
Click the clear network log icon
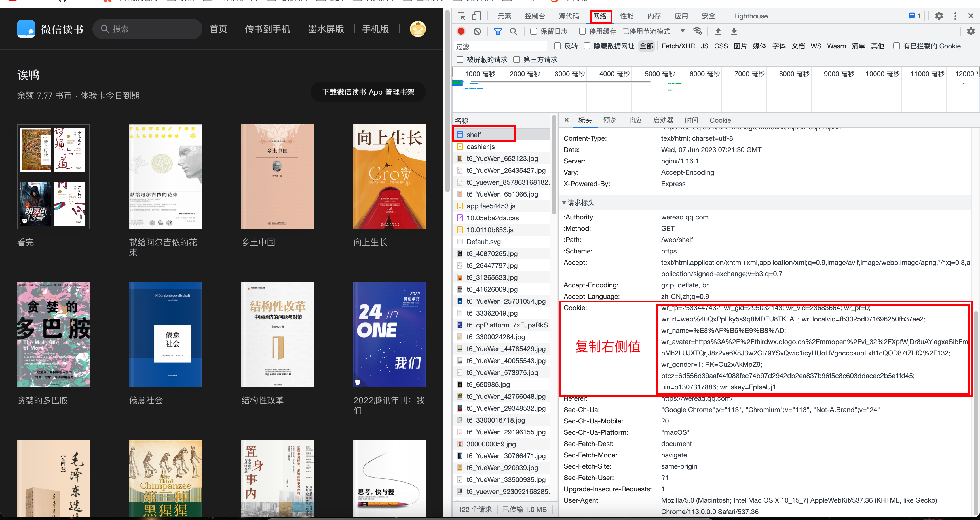point(477,31)
